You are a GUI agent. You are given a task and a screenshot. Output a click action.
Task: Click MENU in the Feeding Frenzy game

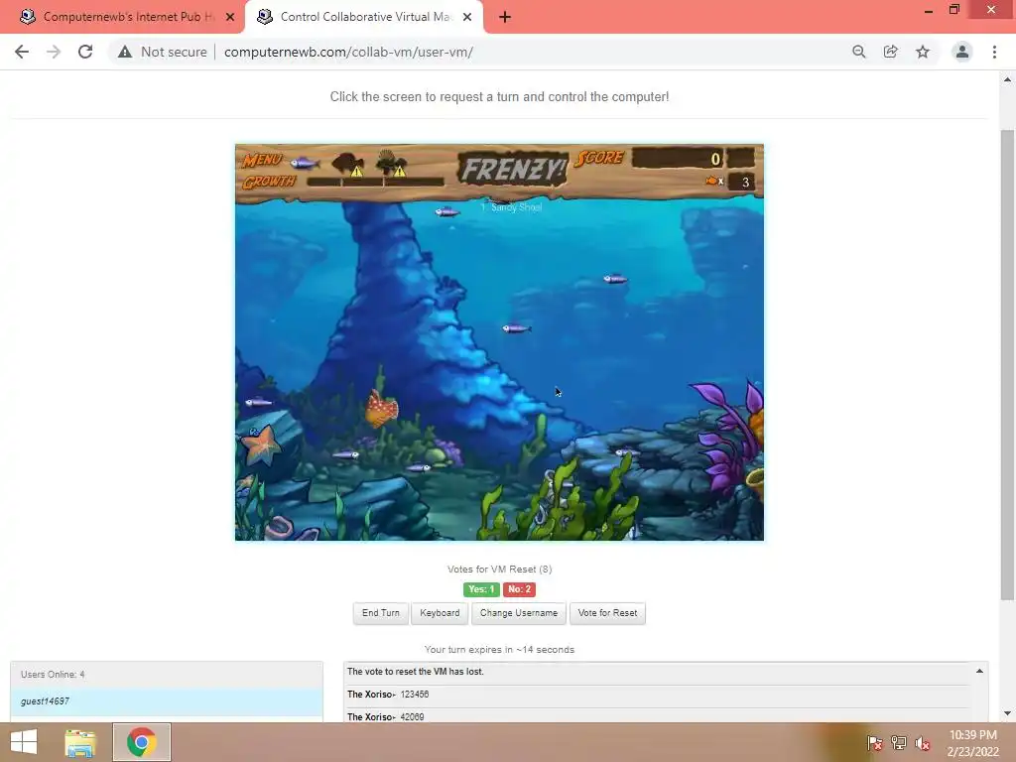coord(262,160)
